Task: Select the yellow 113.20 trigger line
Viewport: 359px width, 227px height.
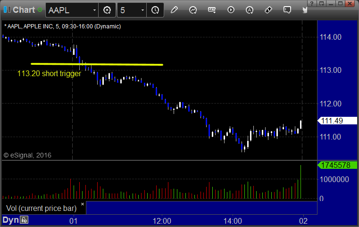Action: (x=97, y=64)
